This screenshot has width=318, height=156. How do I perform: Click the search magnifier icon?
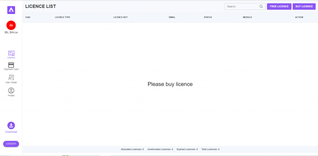coord(261,6)
